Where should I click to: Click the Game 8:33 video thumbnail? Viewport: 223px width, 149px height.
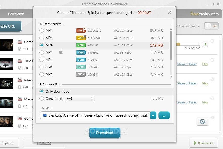[7, 45]
